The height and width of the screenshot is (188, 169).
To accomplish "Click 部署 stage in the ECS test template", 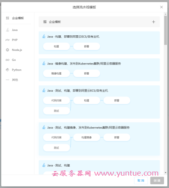I will tap(117, 101).
